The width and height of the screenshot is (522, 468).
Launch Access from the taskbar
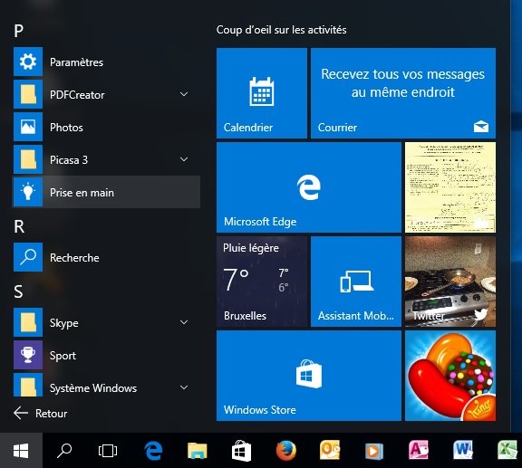(419, 450)
